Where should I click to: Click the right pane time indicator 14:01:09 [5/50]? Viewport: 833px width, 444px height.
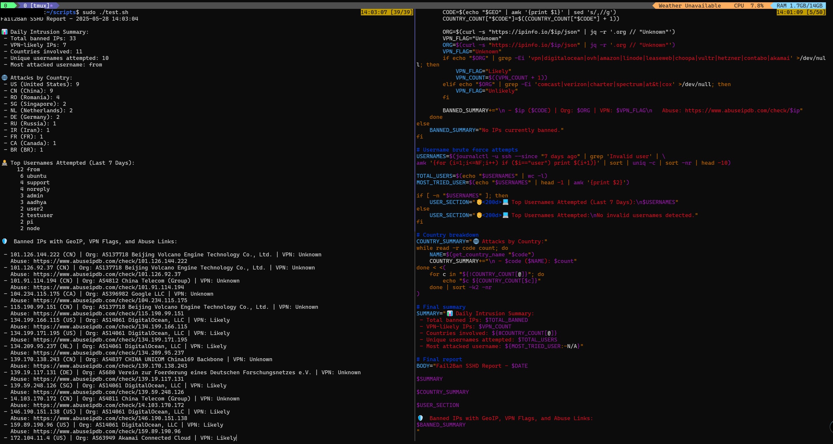(801, 12)
